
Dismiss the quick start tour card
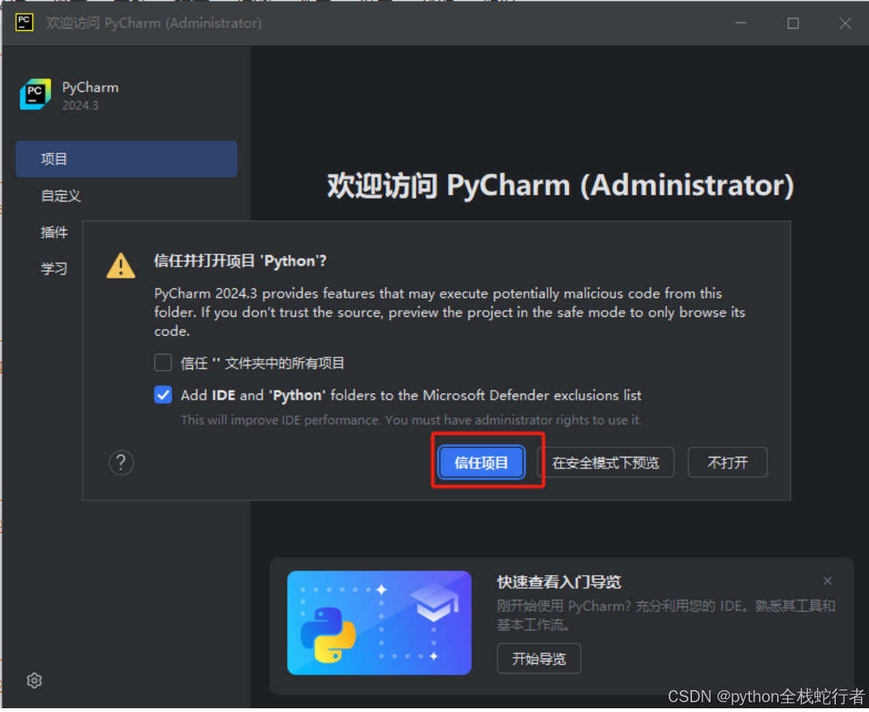828,581
